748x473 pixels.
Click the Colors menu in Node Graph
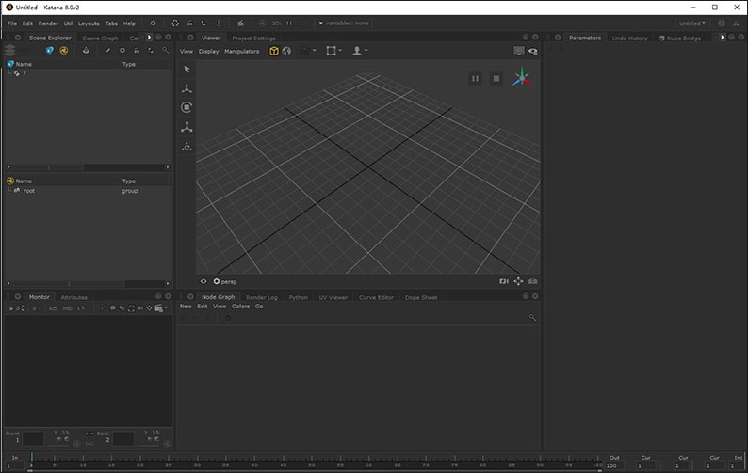click(241, 307)
